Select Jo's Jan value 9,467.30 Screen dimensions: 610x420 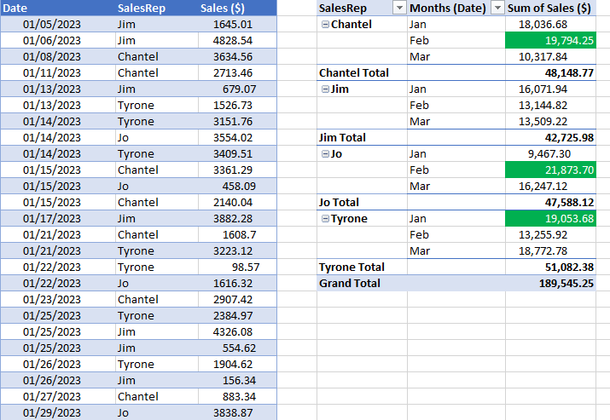pos(550,154)
